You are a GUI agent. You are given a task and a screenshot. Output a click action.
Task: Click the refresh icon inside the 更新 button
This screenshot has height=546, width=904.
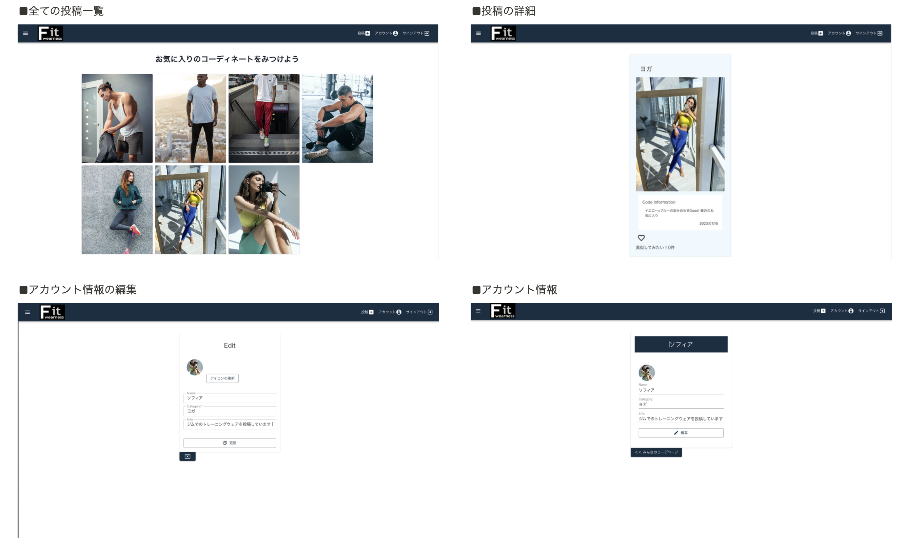[224, 443]
